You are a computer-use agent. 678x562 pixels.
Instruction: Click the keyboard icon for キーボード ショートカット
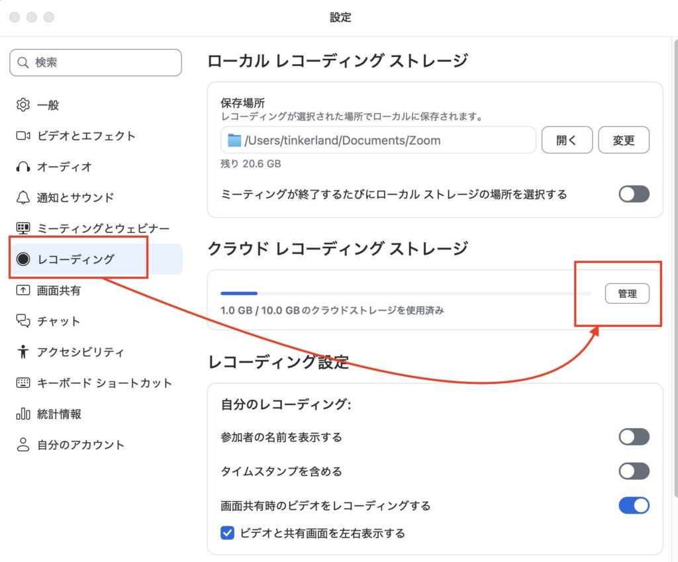[x=23, y=383]
